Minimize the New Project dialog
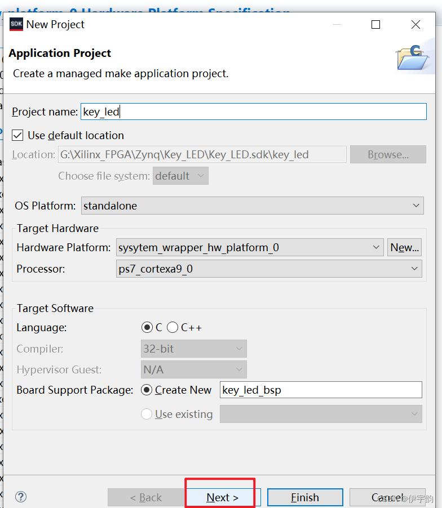Screen dimensions: 442x508 tap(337, 25)
